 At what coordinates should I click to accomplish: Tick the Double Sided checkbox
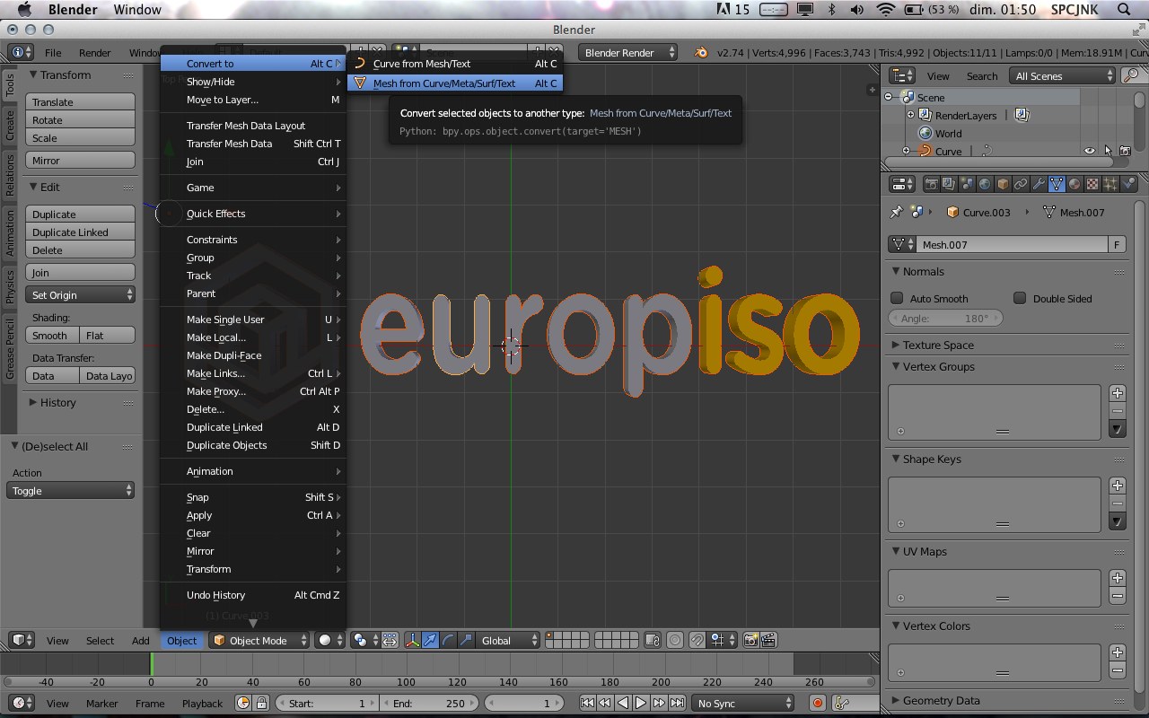(x=1020, y=298)
